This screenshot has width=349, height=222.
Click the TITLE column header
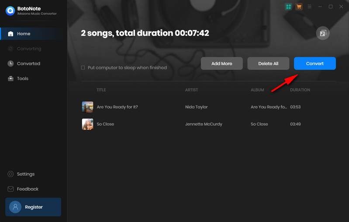[101, 90]
